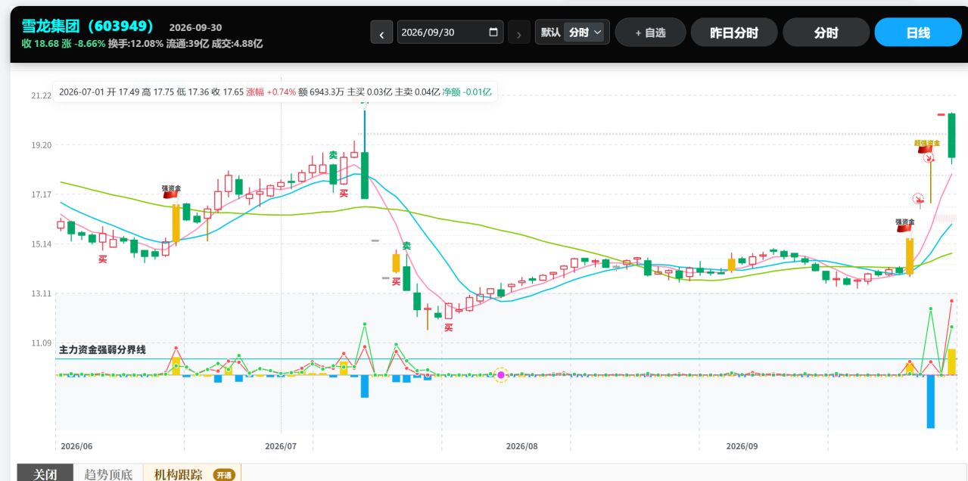Click the upper red dashed-circle arrow signal
The height and width of the screenshot is (481, 968).
click(x=929, y=157)
